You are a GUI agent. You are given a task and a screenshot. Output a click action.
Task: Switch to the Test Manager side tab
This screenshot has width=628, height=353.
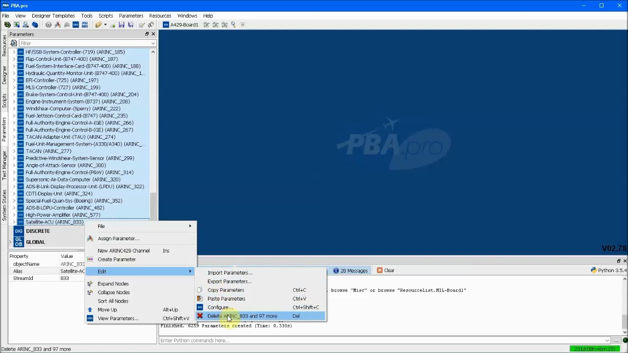coord(4,165)
